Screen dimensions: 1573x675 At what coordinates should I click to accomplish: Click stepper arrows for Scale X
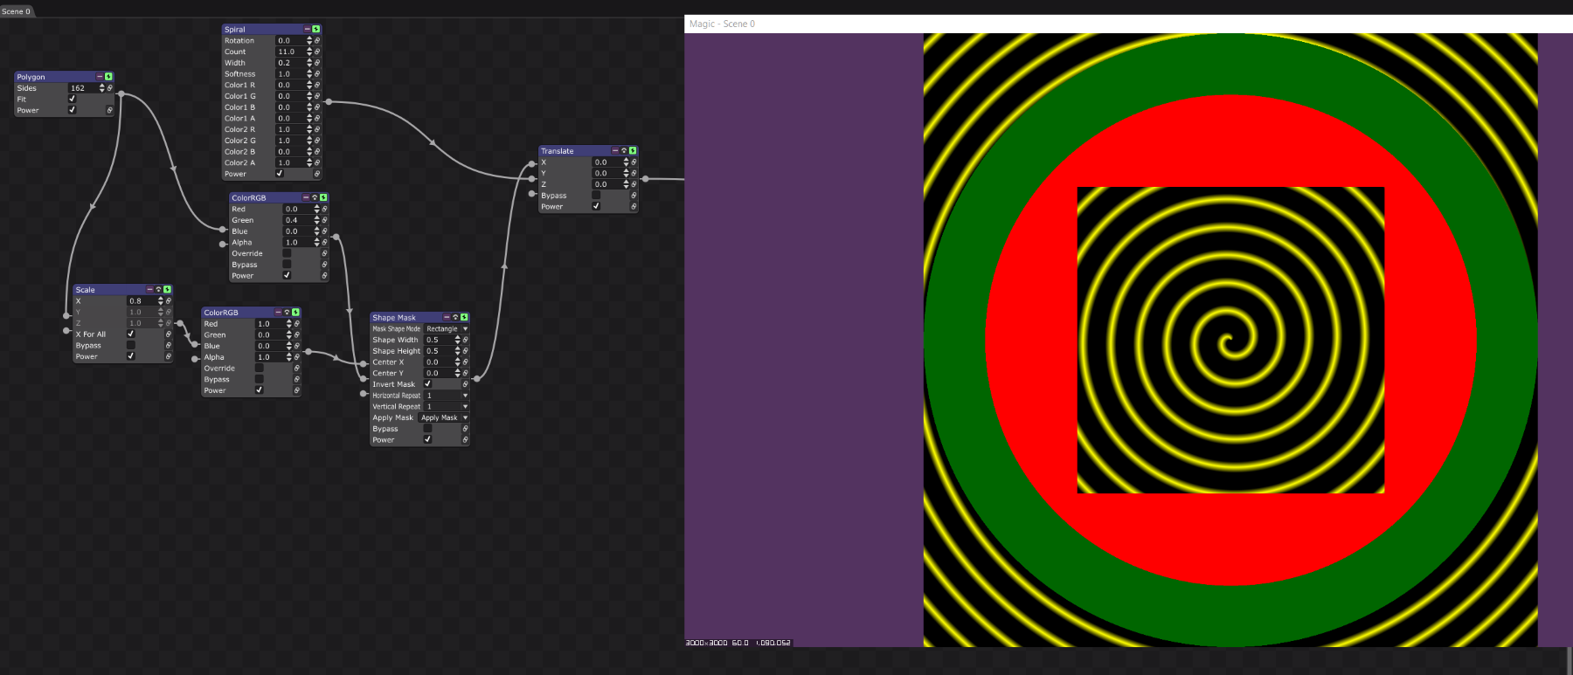160,300
